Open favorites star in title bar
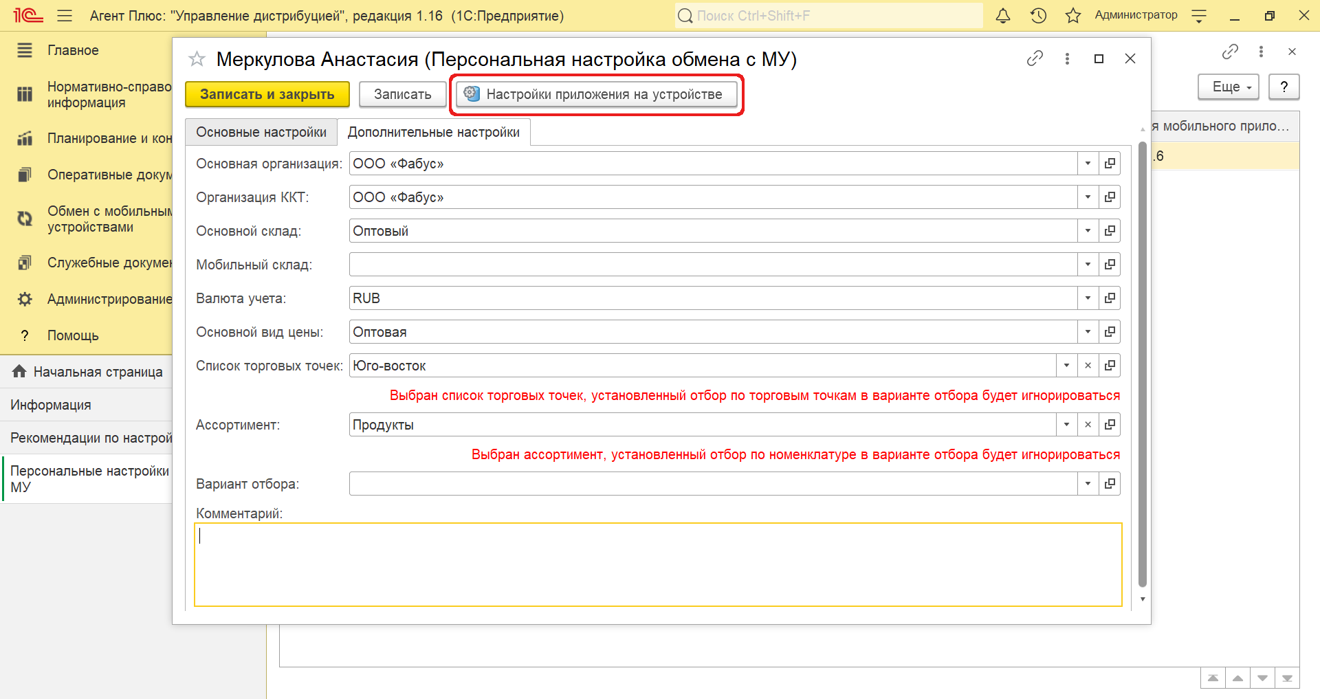Screen dimensions: 1320x699 point(1073,16)
